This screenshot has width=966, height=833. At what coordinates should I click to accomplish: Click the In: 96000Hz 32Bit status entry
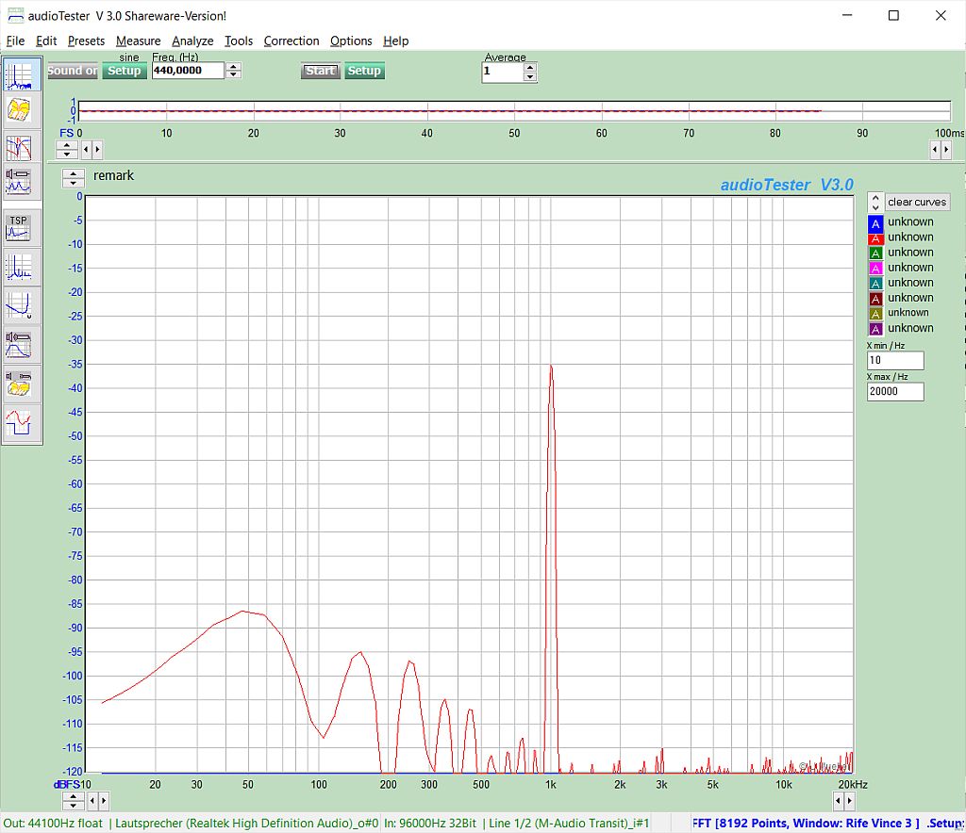click(x=430, y=824)
